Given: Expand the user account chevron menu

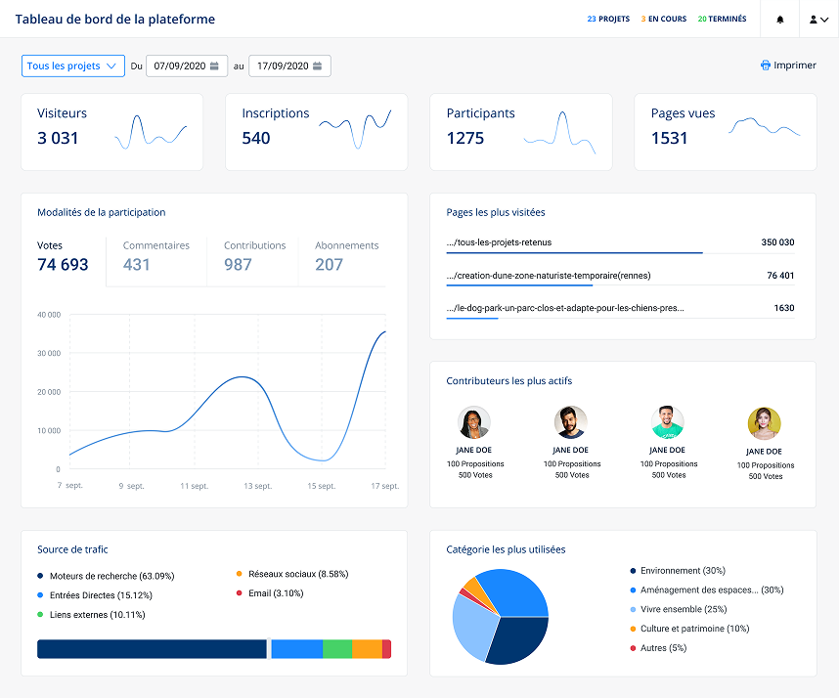Looking at the screenshot, I should coord(826,19).
